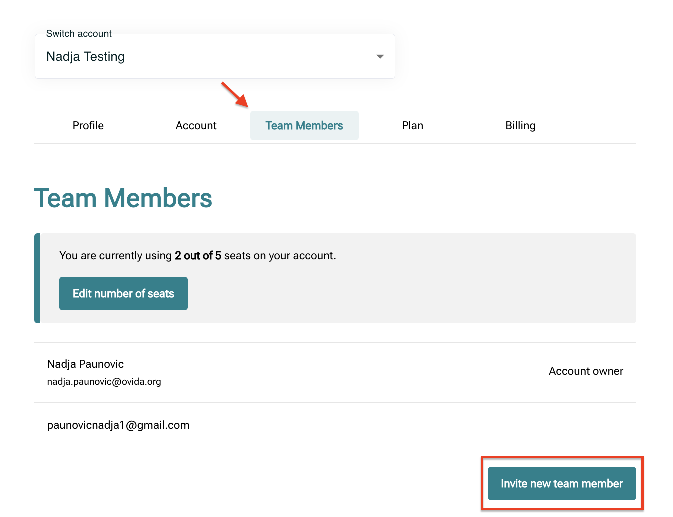
Task: Invite a new team member
Action: click(562, 483)
